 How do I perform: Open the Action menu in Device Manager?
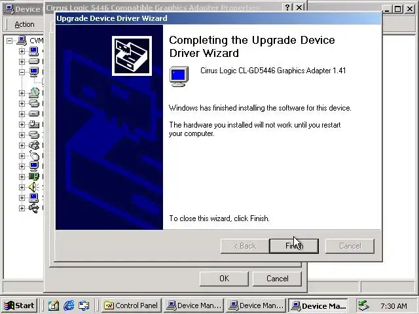[x=24, y=24]
